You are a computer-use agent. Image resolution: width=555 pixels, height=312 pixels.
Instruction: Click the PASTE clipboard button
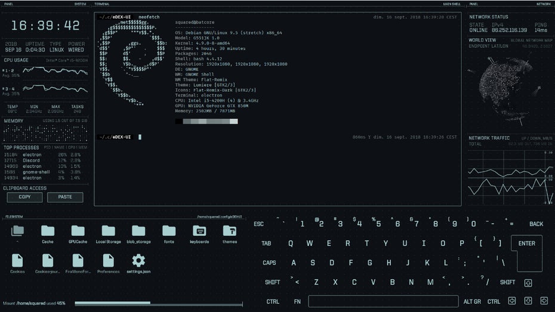[65, 197]
